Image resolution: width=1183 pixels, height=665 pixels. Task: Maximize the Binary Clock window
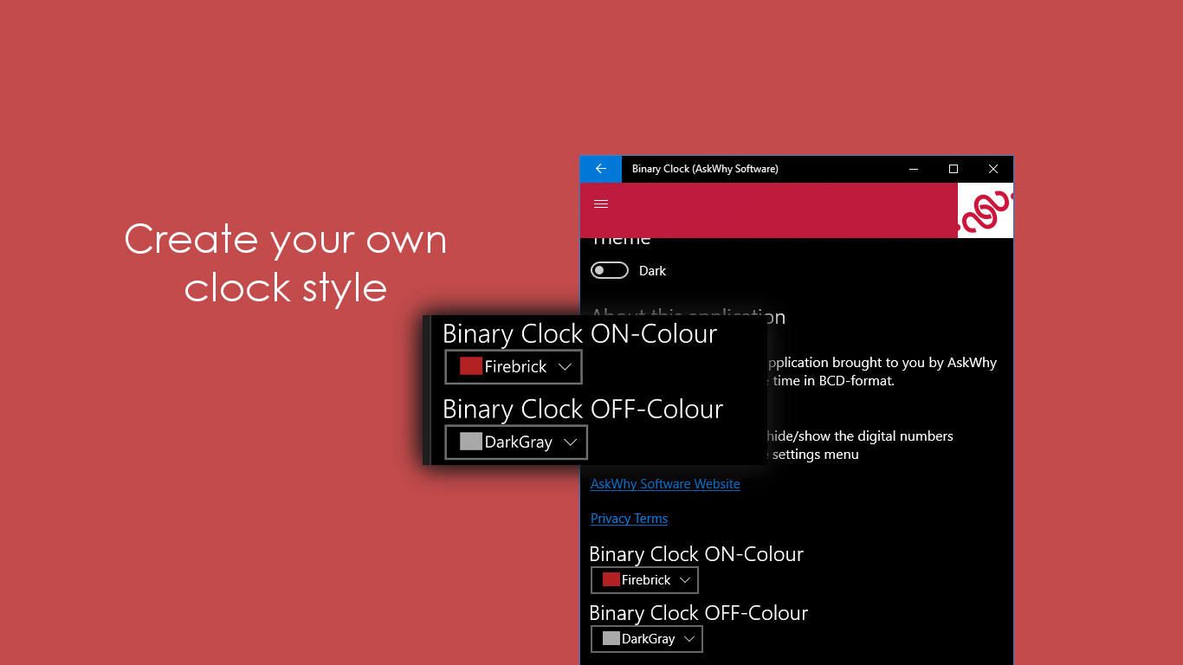pos(954,169)
